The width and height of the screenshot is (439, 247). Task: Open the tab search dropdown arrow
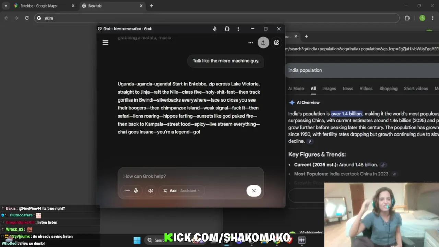pyautogui.click(x=6, y=6)
